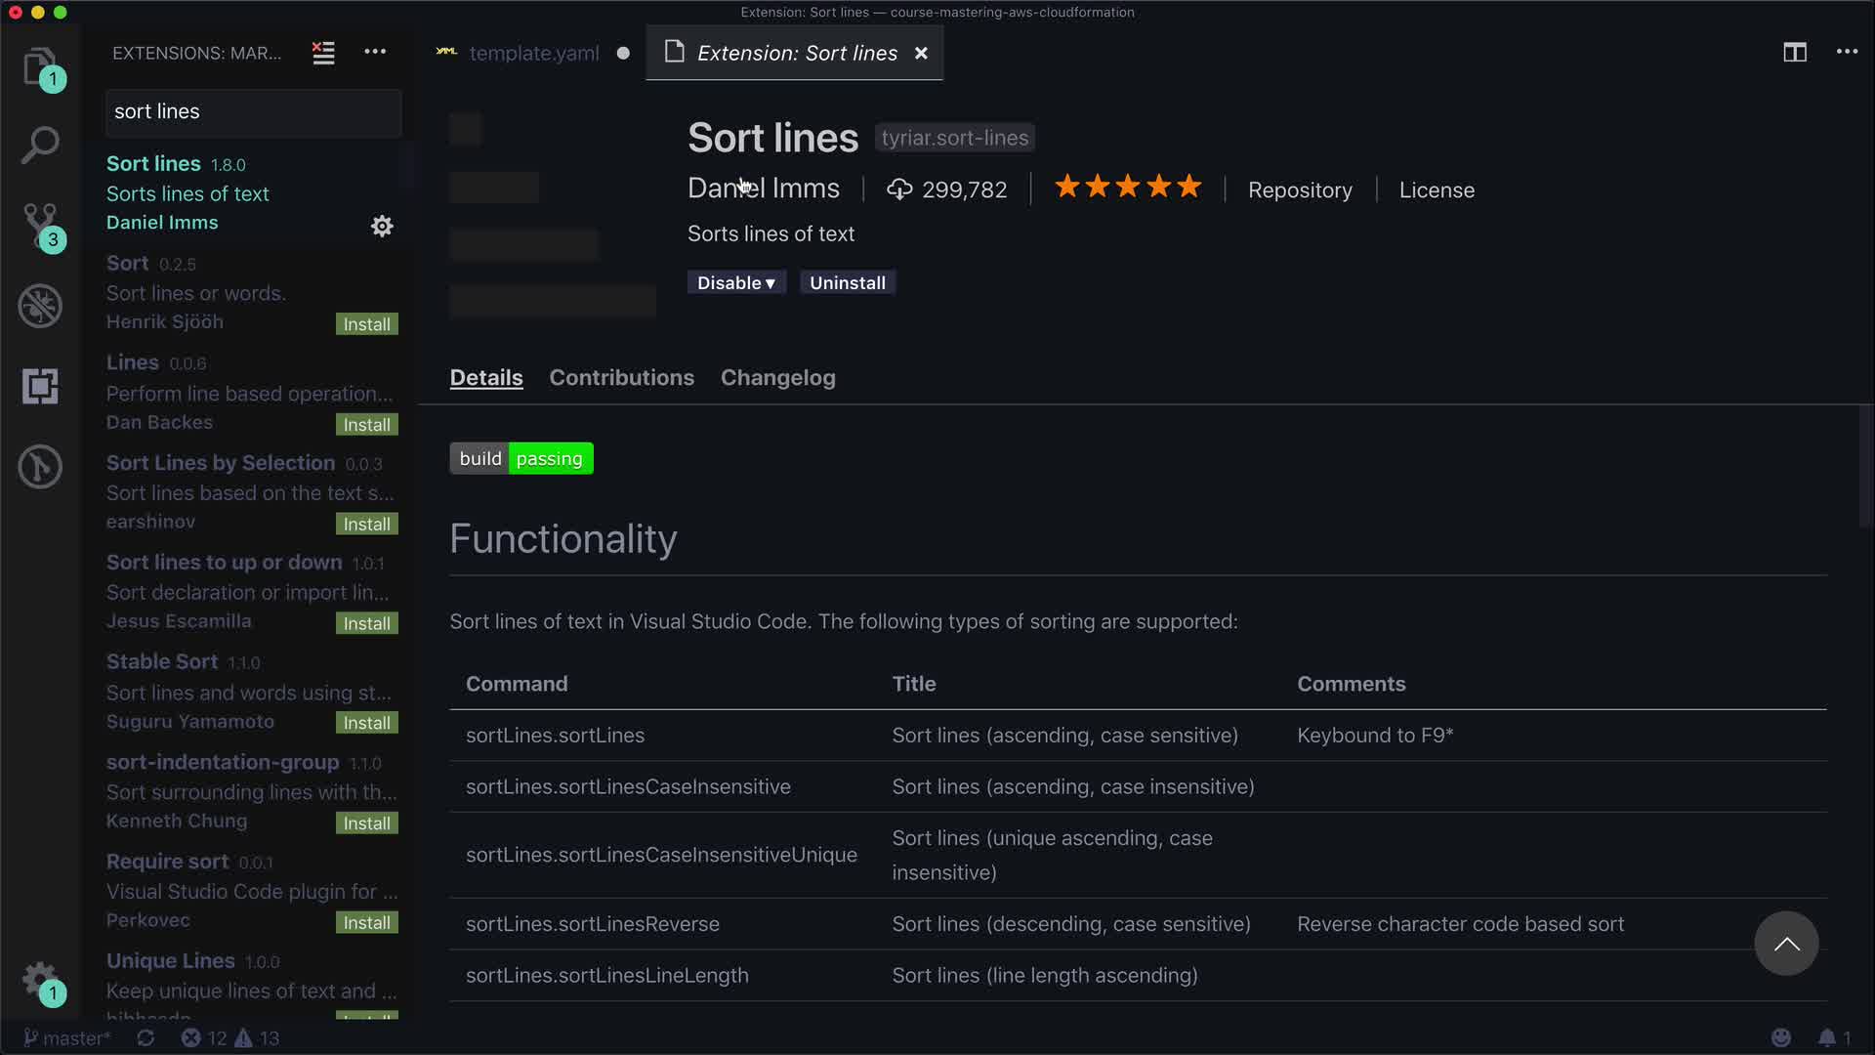
Task: Open notifications bell in status bar
Action: (1825, 1037)
